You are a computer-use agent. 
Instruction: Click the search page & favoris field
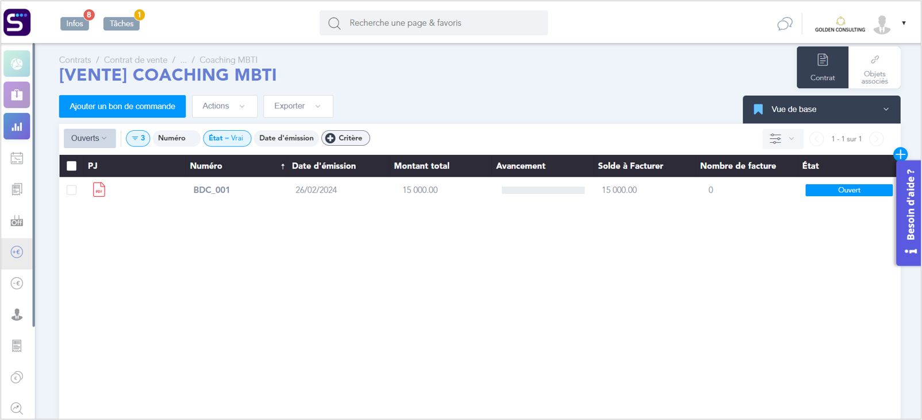pyautogui.click(x=433, y=23)
